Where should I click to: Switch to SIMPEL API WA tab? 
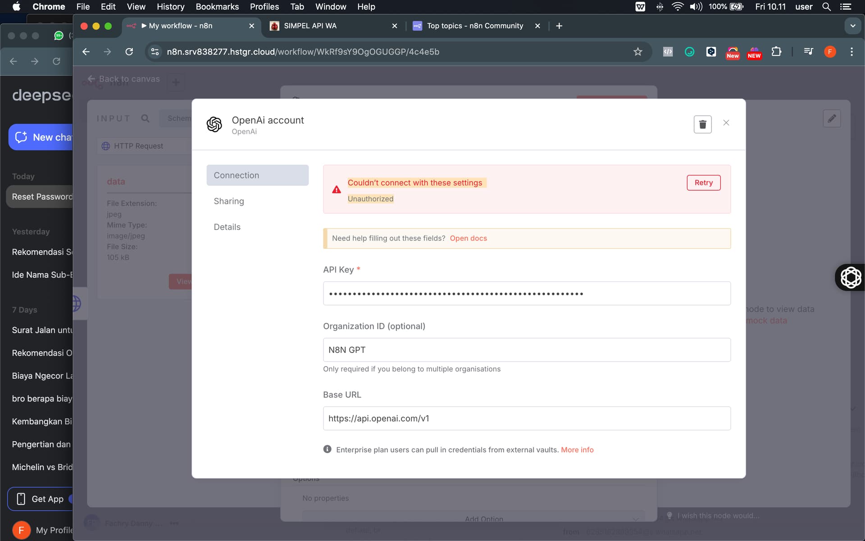pyautogui.click(x=332, y=26)
